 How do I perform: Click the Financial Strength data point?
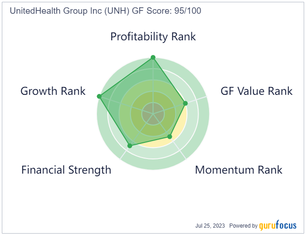130,146
